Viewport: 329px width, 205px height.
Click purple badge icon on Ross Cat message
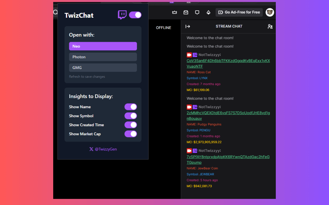point(195,55)
